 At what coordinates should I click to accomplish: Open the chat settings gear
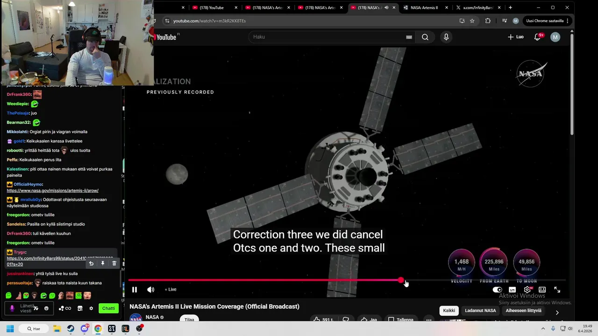(x=91, y=308)
